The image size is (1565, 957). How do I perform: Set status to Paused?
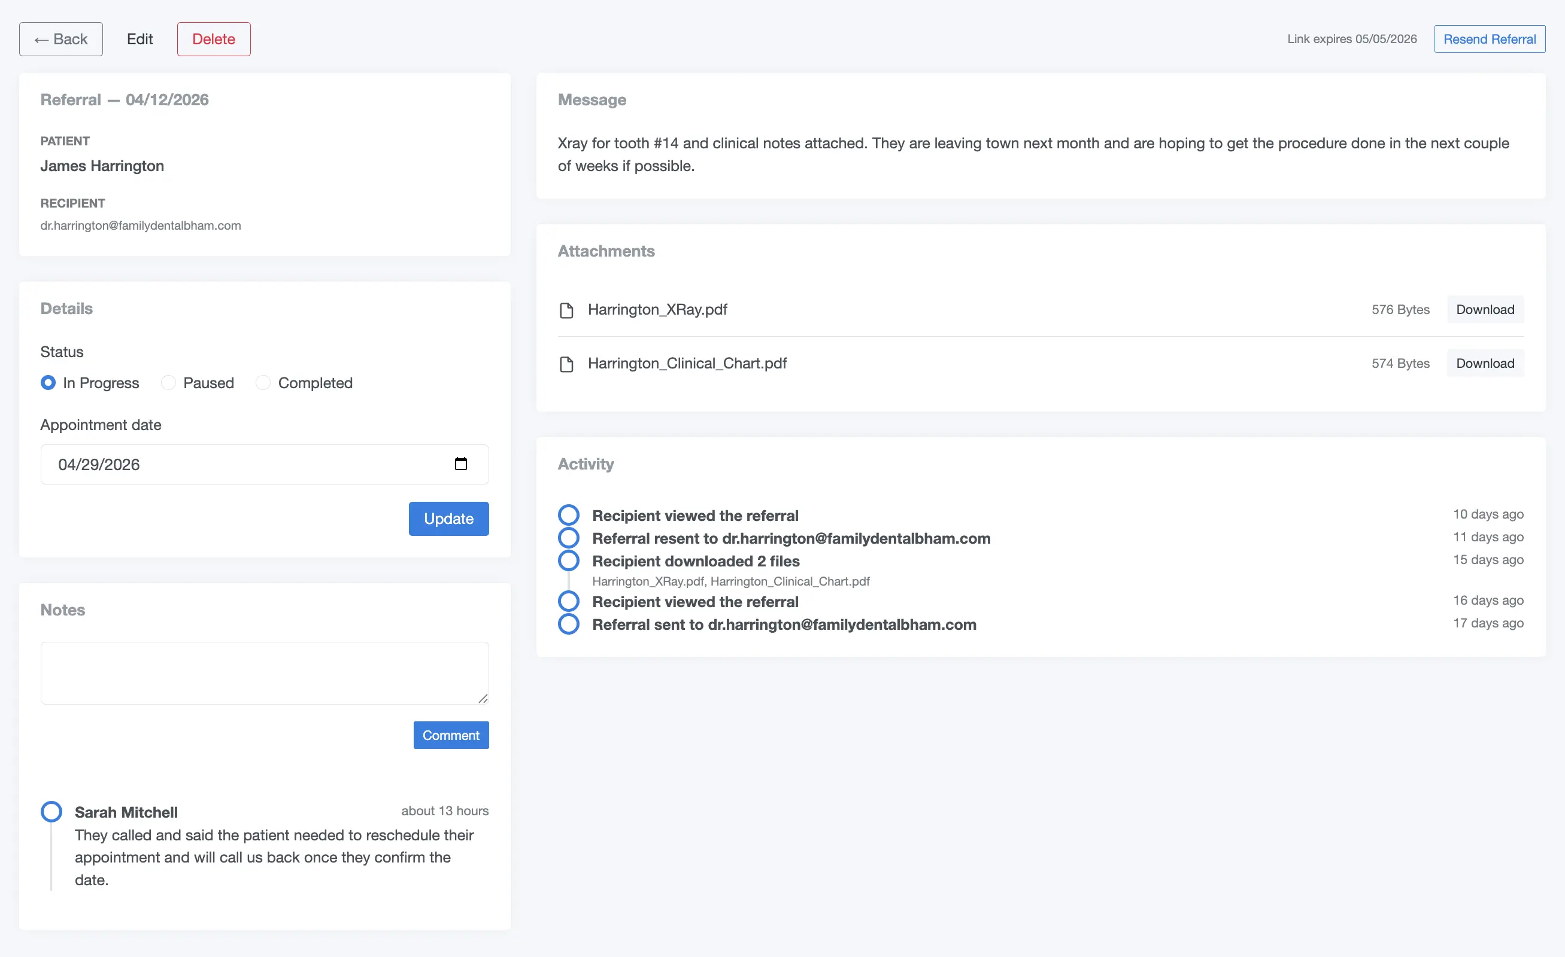click(168, 383)
